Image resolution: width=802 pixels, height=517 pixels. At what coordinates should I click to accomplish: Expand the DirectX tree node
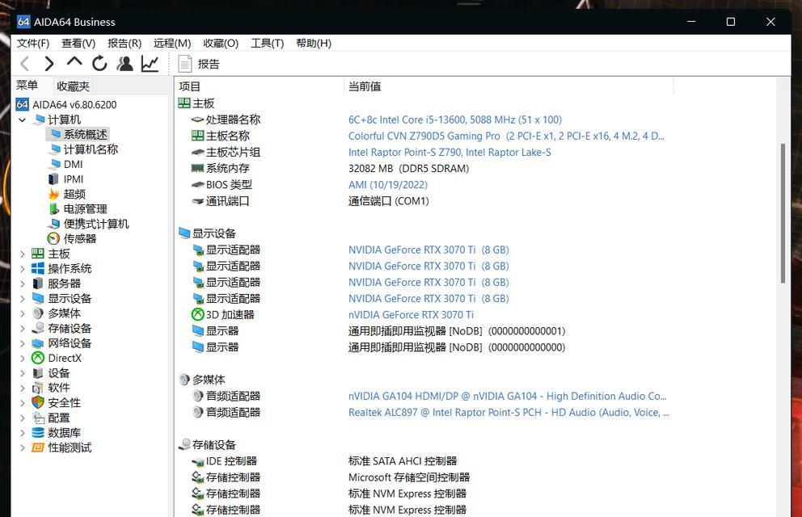pos(22,358)
